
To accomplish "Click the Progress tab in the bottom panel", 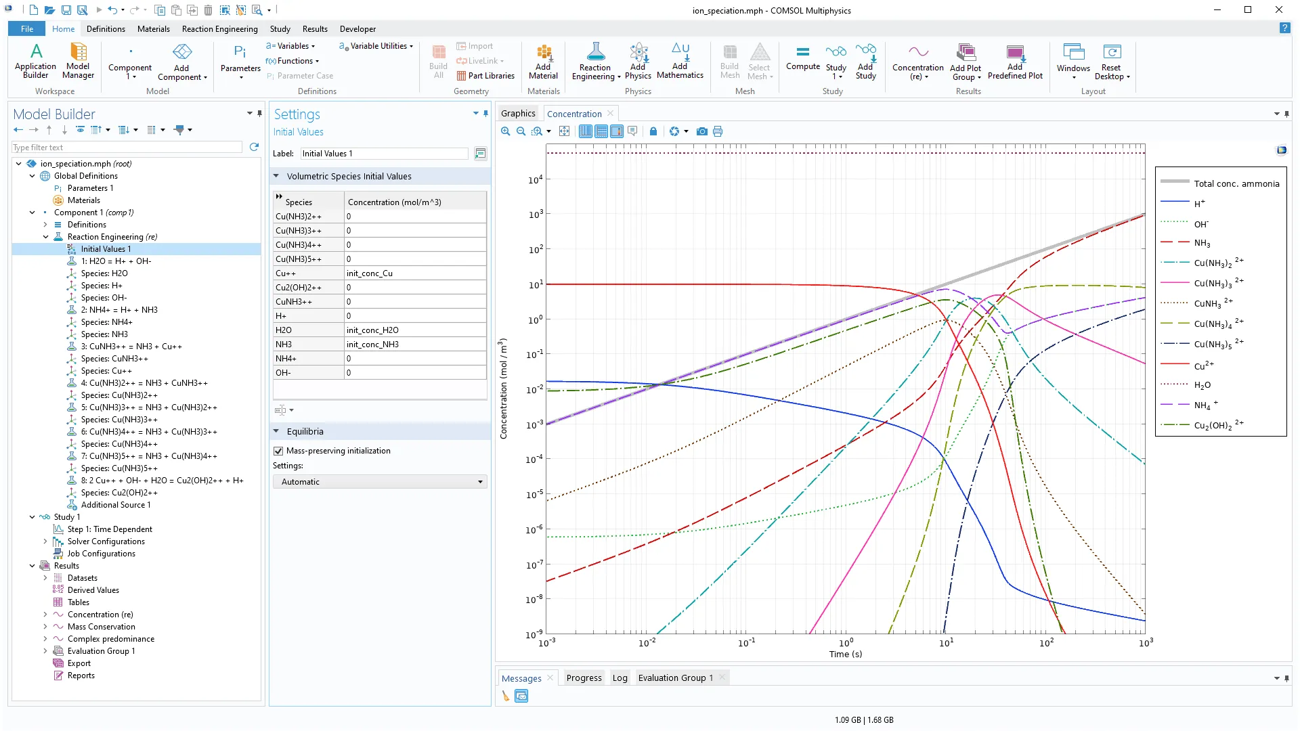I will click(x=584, y=678).
